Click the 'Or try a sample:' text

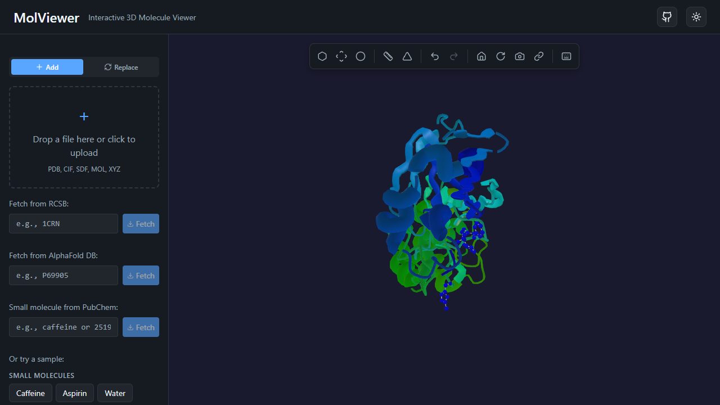tap(37, 359)
